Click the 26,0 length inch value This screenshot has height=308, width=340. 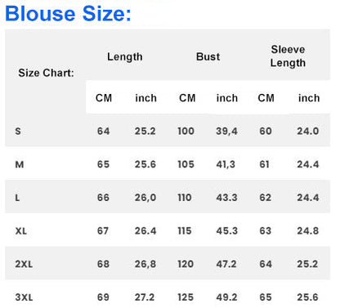(145, 198)
